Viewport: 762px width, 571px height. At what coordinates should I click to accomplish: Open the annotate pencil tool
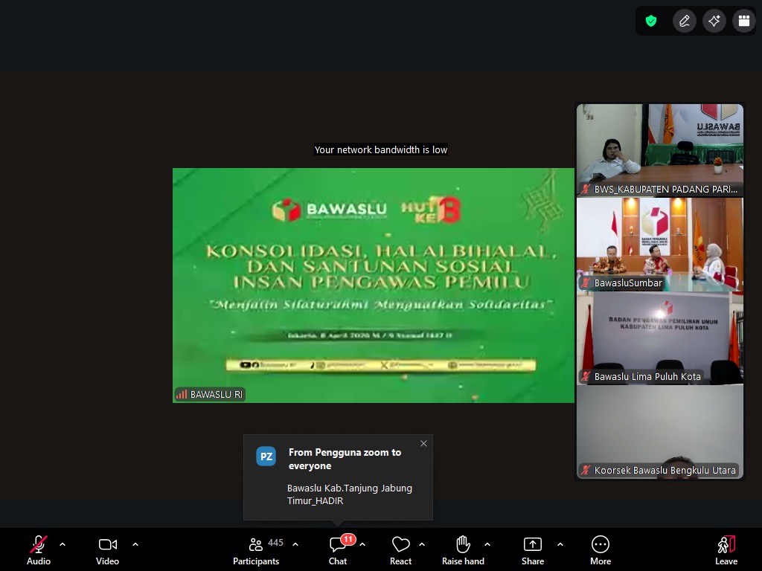684,21
